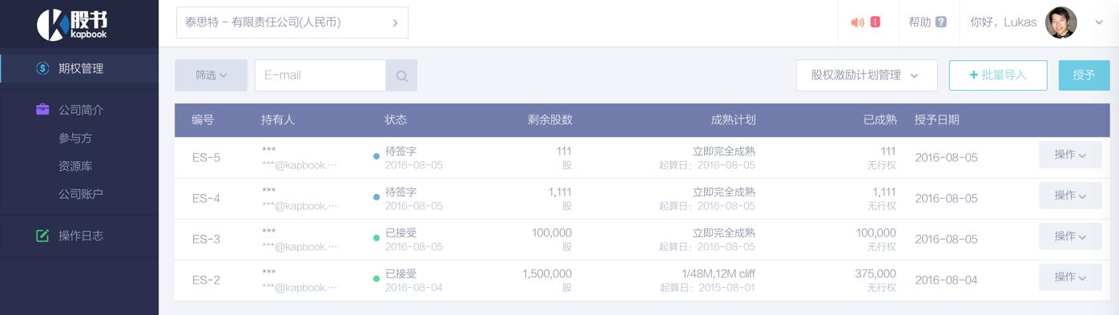Screen dimensions: 1119x315
Task: Select 资源库 in the sidebar
Action: (75, 166)
